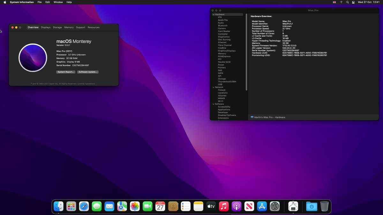383x215 pixels.
Task: Select Firewall under Network
Action: point(222,90)
